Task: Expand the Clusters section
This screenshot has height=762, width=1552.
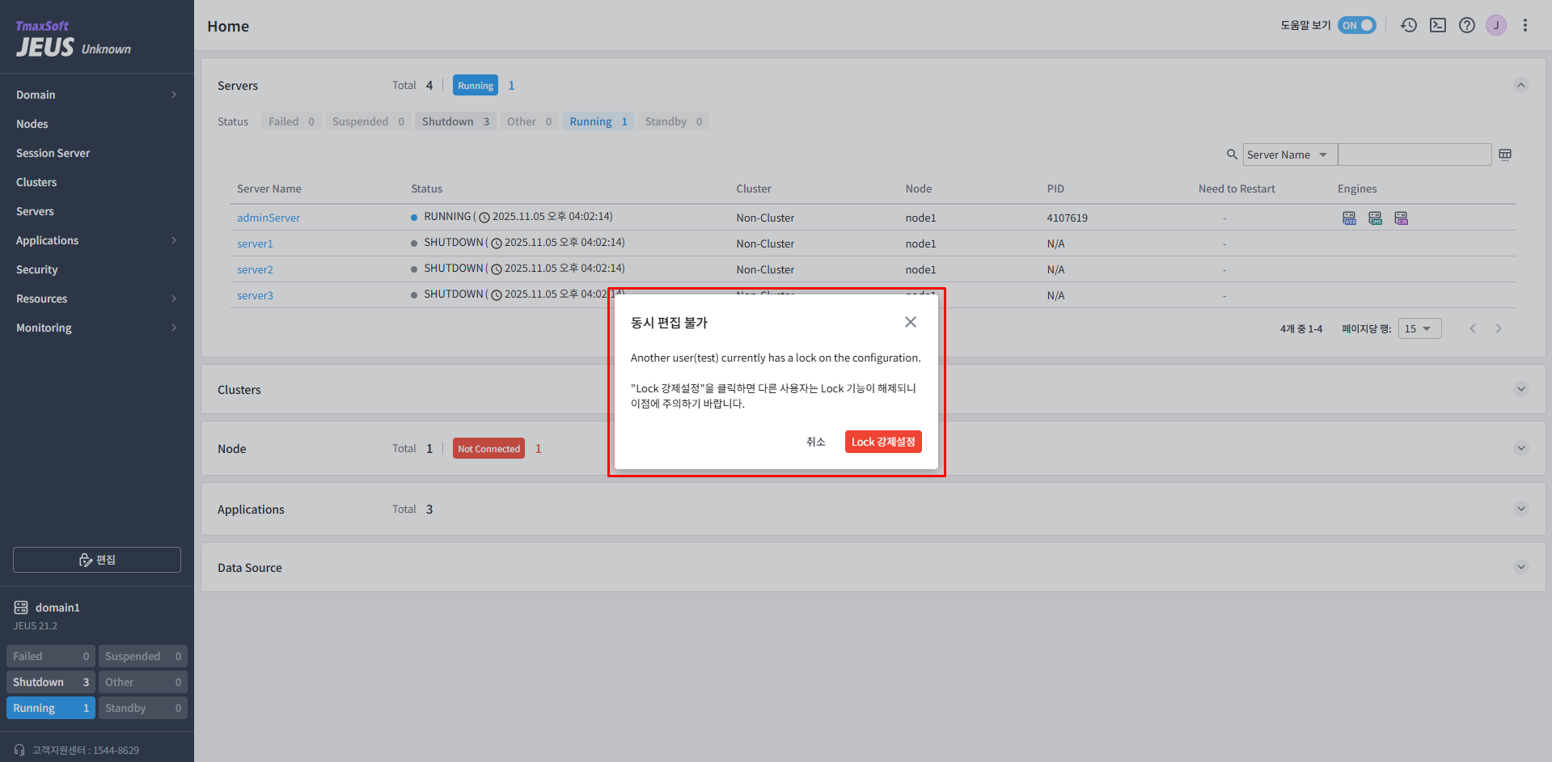Action: point(1520,389)
